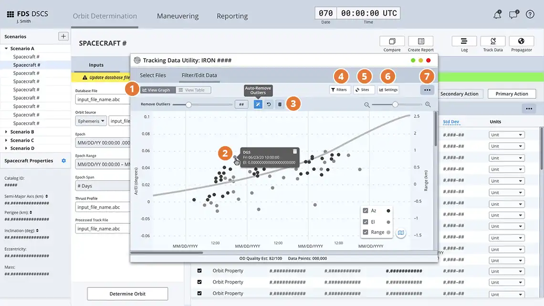Open the Unit dropdown in the Std Dev row

[506, 134]
